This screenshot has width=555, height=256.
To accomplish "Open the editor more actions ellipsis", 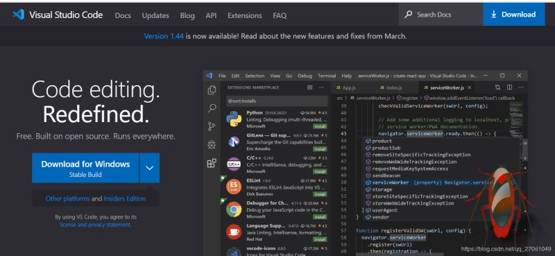I will pyautogui.click(x=521, y=87).
